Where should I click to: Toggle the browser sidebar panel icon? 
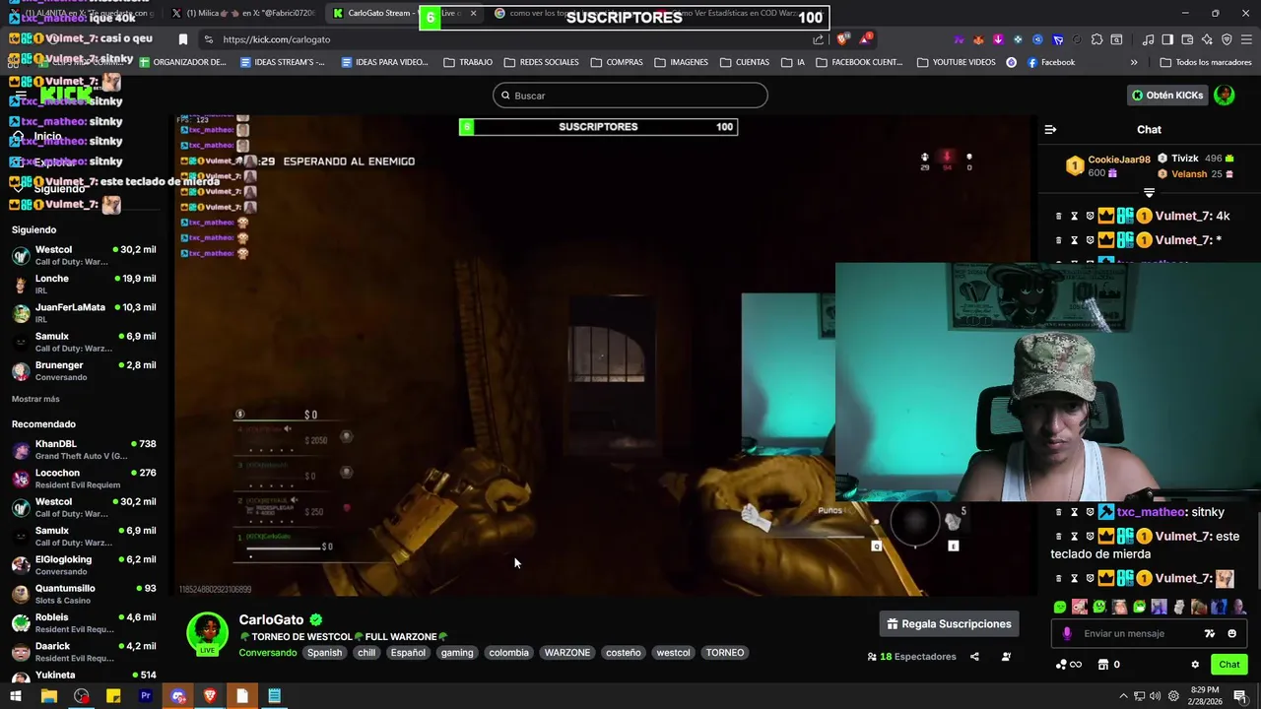[x=1167, y=39]
